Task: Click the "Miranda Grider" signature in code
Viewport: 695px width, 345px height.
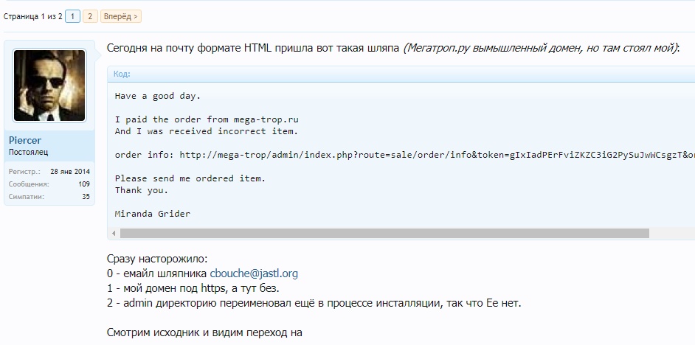Action: [153, 214]
